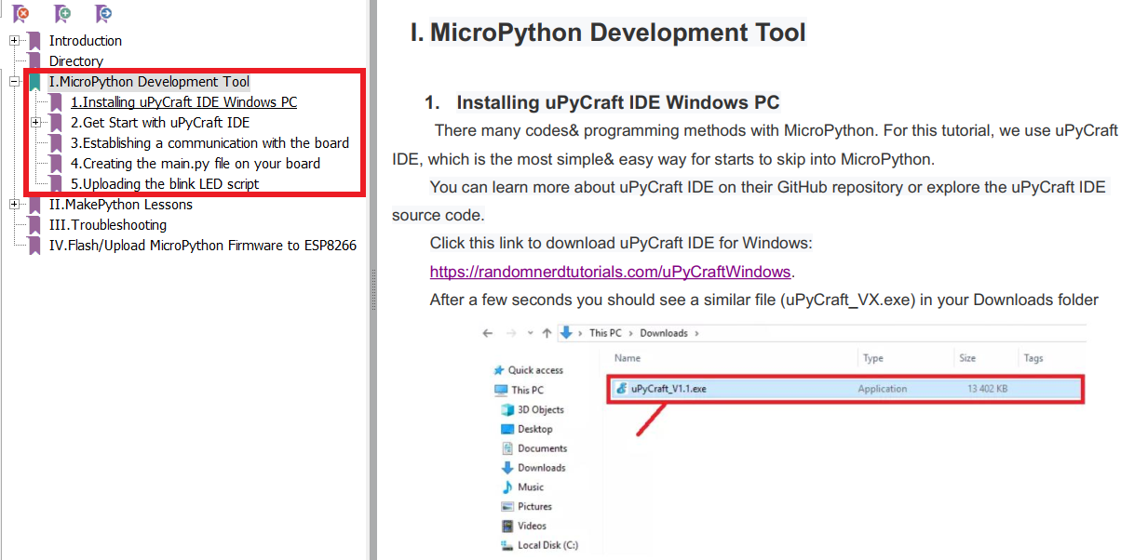Click the bookmark icon beside III.Troubleshooting
The height and width of the screenshot is (560, 1134).
[x=34, y=225]
